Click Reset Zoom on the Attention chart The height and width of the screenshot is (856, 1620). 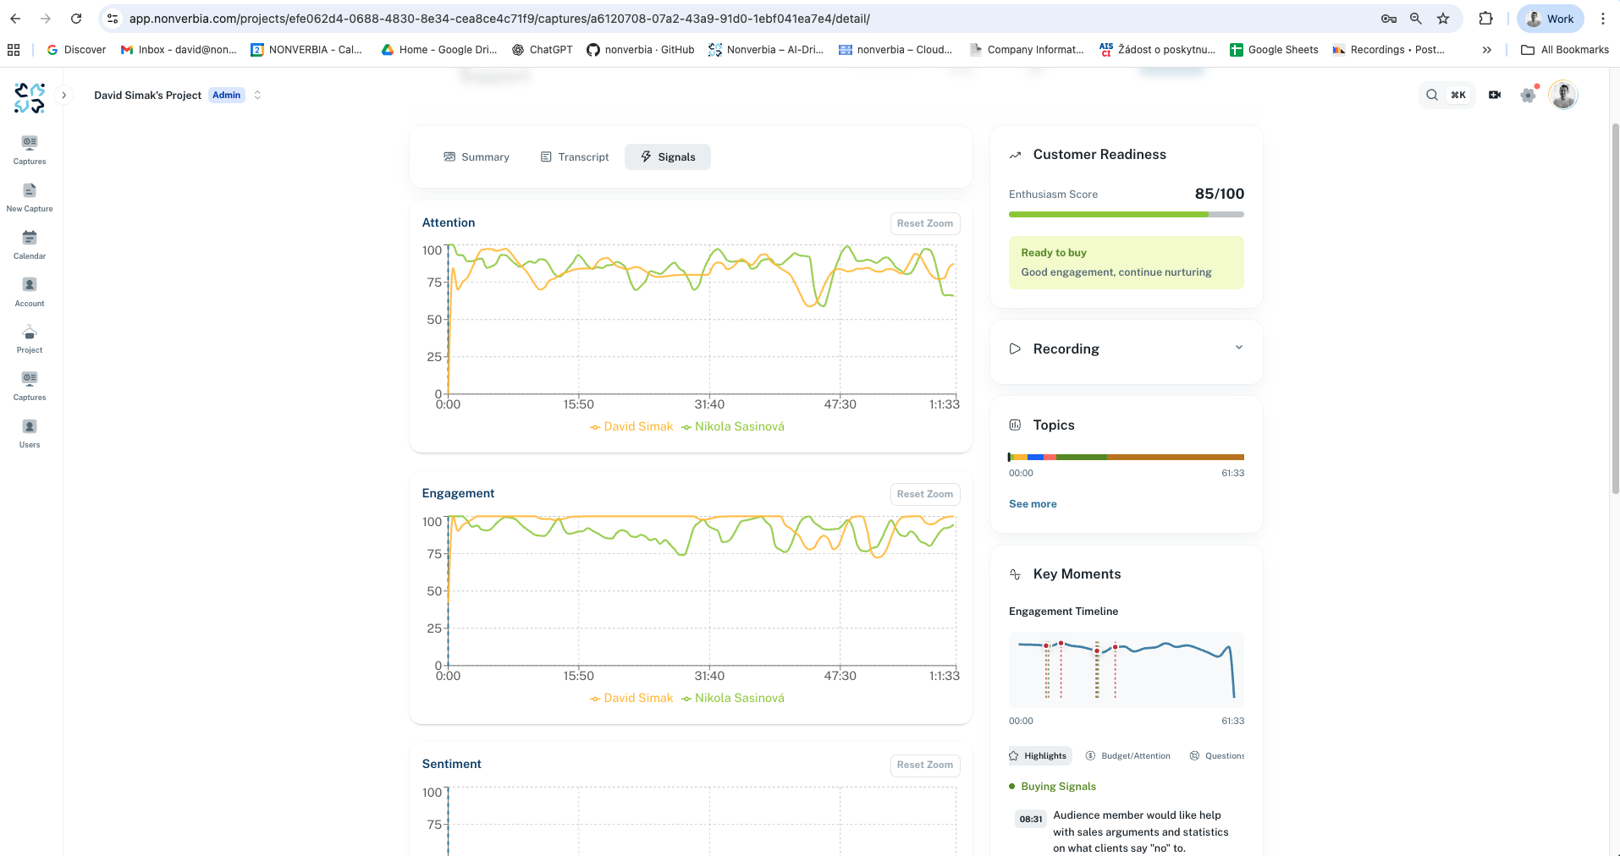tap(925, 223)
